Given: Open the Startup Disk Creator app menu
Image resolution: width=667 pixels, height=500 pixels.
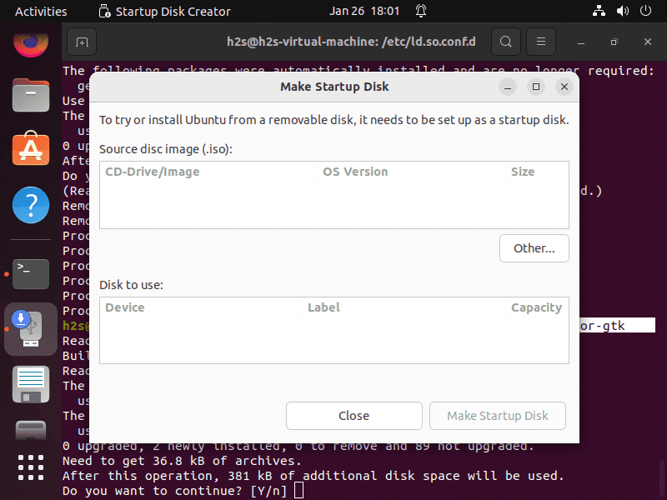Looking at the screenshot, I should (x=164, y=12).
